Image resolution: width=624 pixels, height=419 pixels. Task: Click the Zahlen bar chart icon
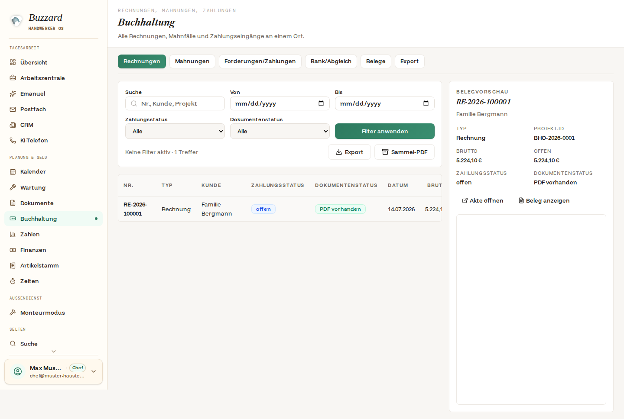click(13, 234)
